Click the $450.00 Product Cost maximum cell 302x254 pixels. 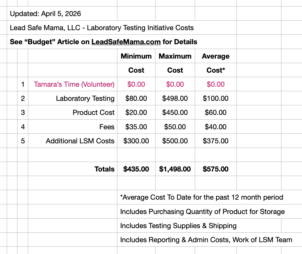pyautogui.click(x=175, y=112)
